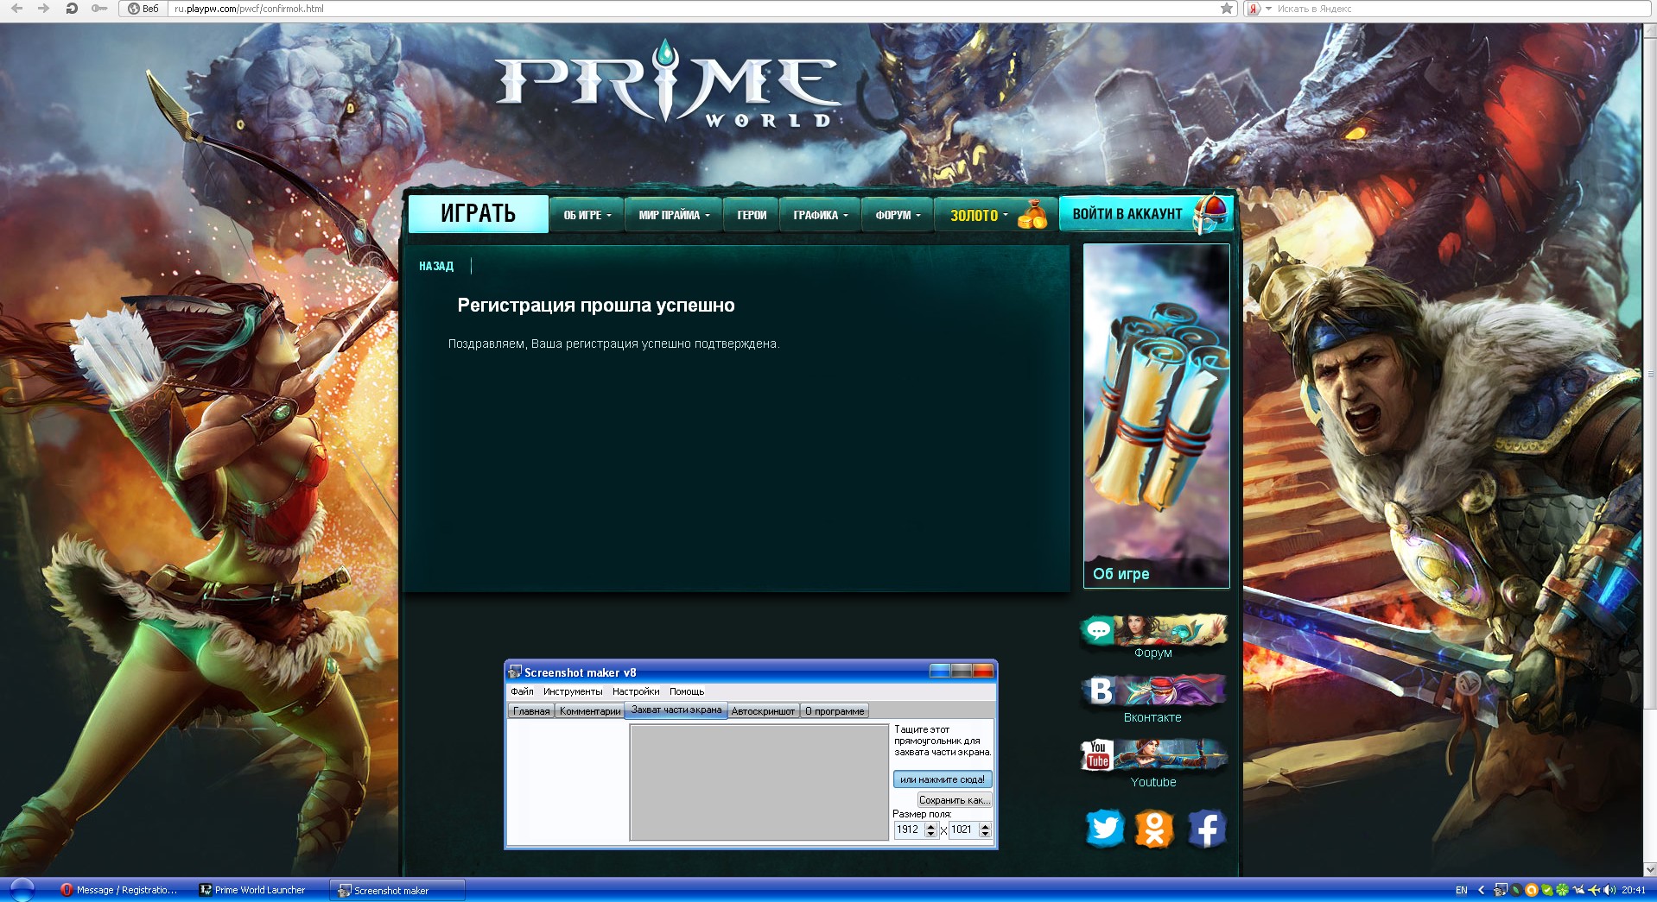This screenshot has width=1657, height=902.
Task: Open the Форум link
Action: tap(1152, 653)
